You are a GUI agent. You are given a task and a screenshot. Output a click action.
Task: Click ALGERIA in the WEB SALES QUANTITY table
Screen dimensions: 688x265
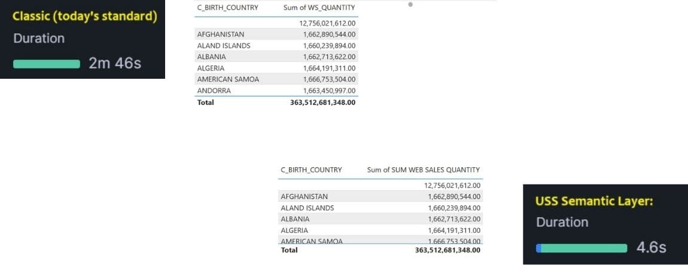pyautogui.click(x=294, y=230)
